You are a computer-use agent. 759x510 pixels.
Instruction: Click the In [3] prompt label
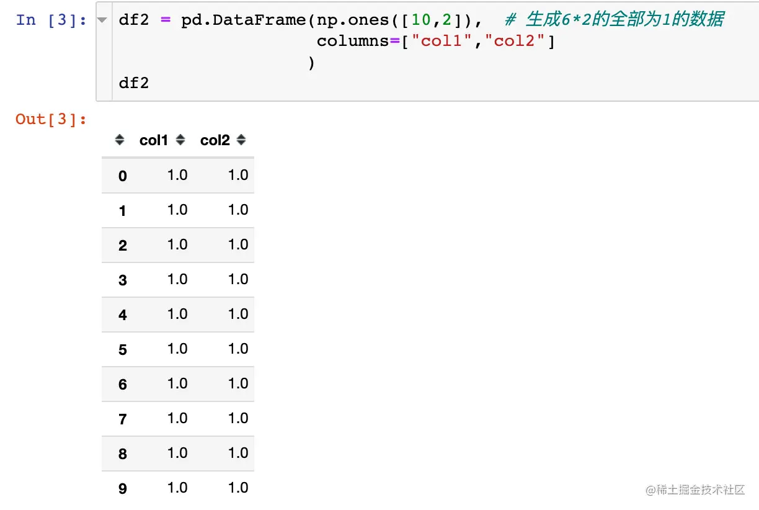[x=51, y=20]
